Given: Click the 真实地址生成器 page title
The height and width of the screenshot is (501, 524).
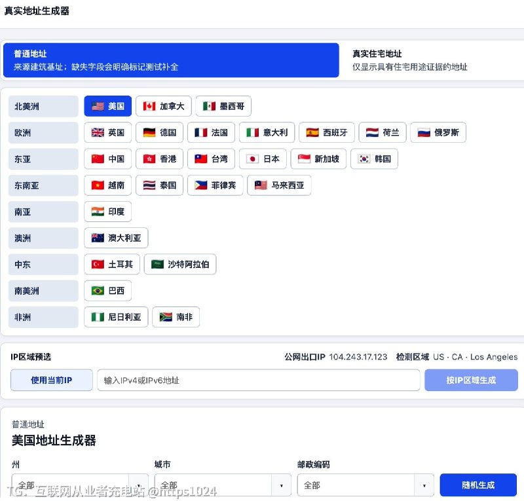Looking at the screenshot, I should [37, 10].
